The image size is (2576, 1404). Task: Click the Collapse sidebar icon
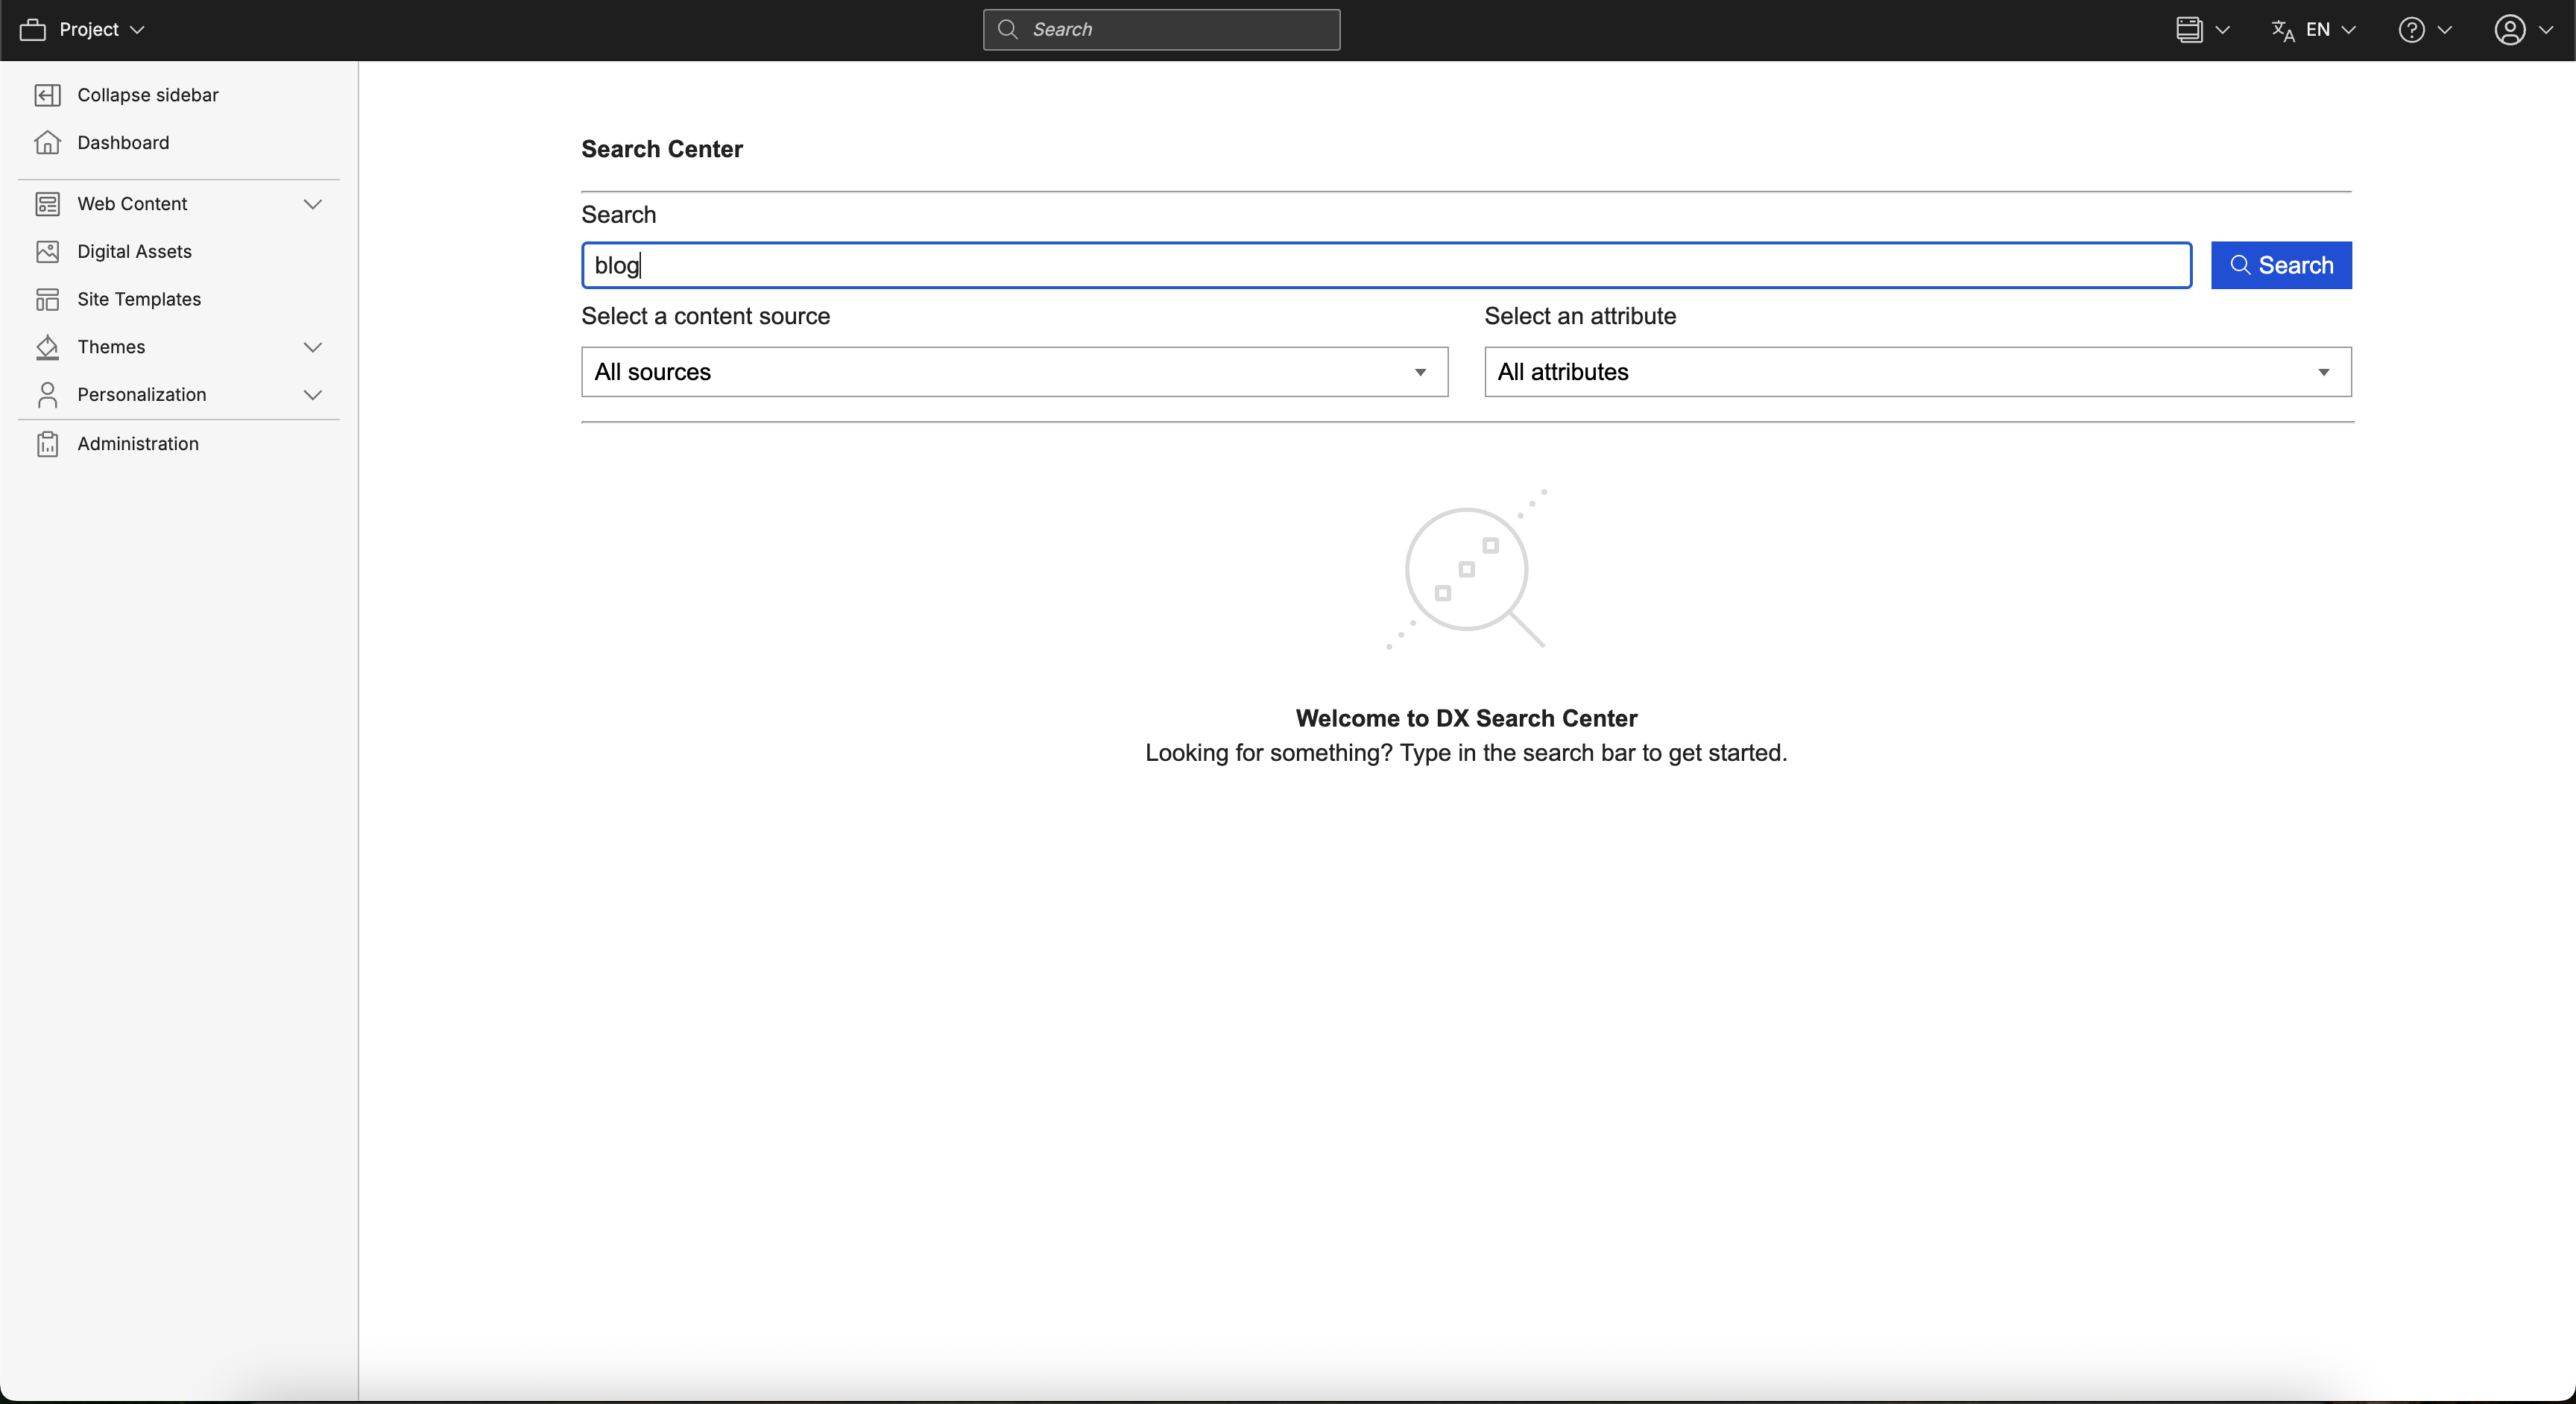pyautogui.click(x=47, y=95)
